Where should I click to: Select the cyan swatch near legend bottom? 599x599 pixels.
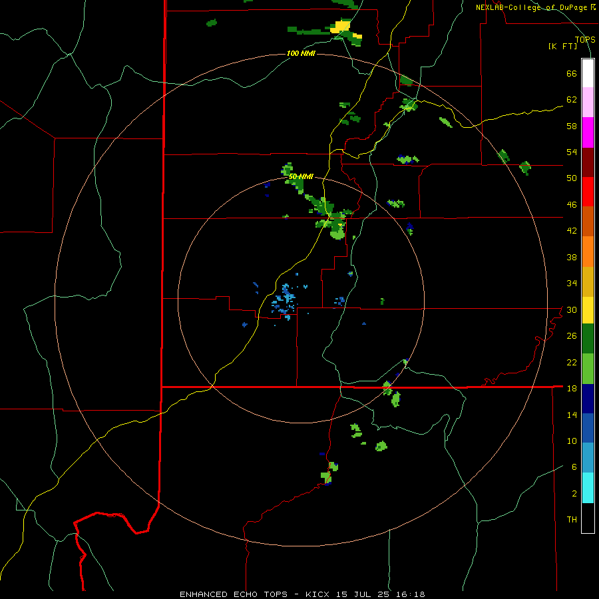588,488
